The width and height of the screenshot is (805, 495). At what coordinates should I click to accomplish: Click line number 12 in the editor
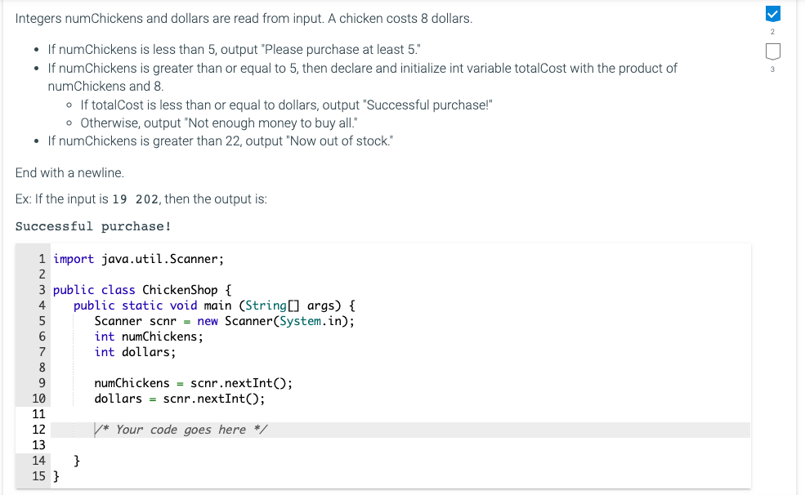click(x=38, y=429)
